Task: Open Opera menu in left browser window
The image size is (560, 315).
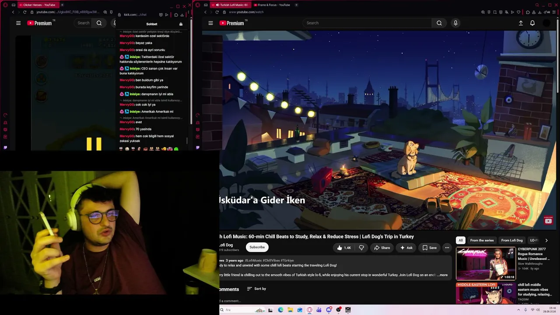Action: coord(5,5)
